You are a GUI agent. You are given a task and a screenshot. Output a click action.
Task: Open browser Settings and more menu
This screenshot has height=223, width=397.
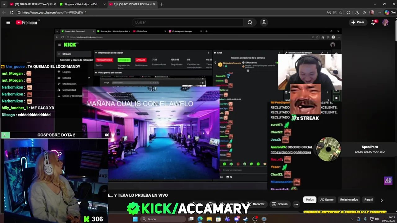pos(379,12)
